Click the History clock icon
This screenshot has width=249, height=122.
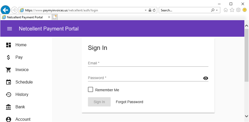click(9, 95)
